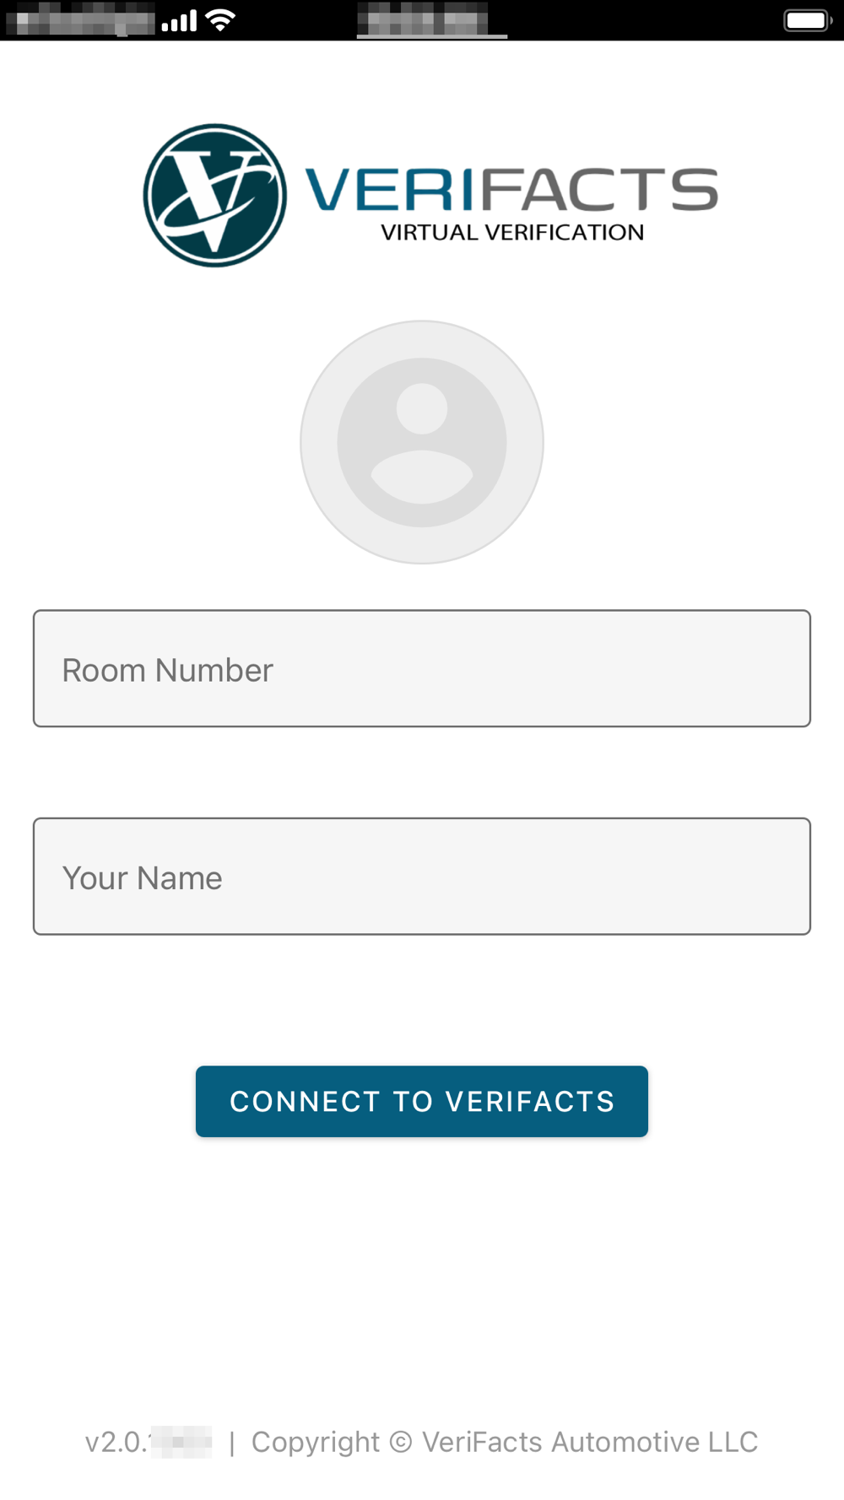The width and height of the screenshot is (844, 1500).
Task: Tap the blurred clock in status bar
Action: pos(422,19)
